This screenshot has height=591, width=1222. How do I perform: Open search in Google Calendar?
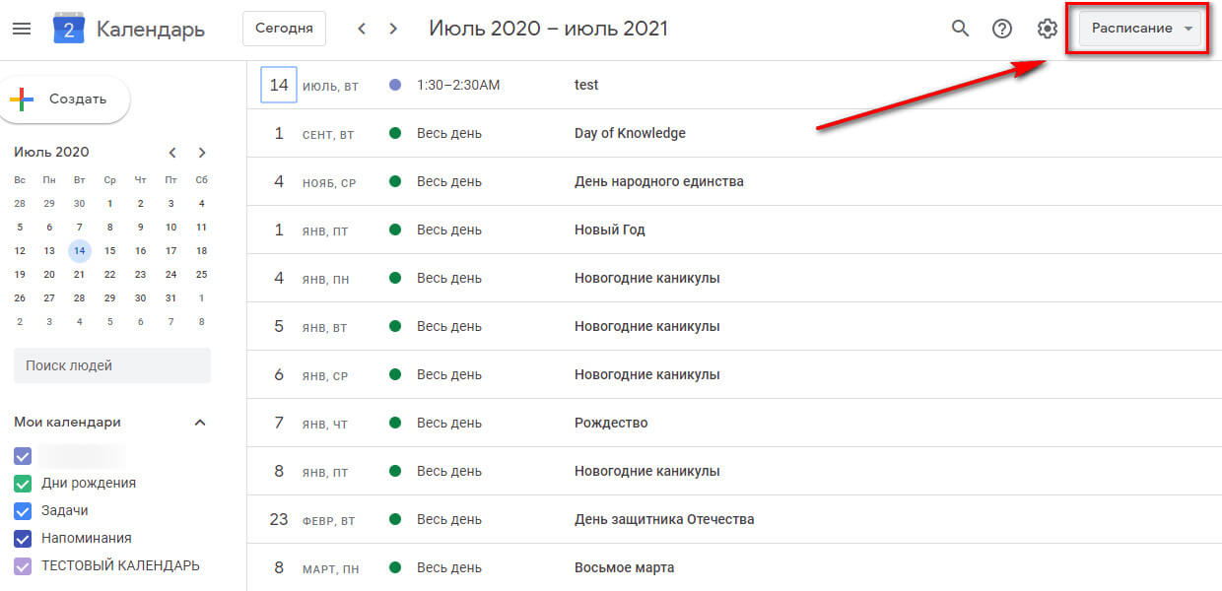point(960,29)
